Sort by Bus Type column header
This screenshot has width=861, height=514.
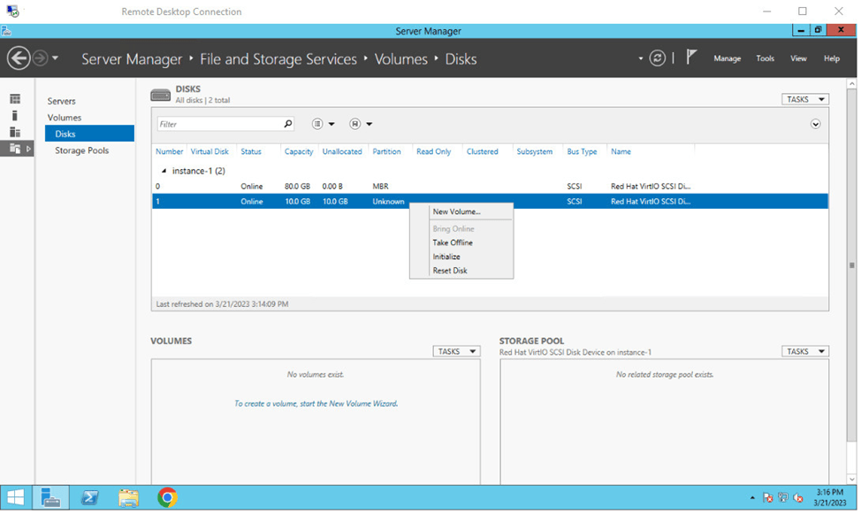tap(582, 152)
